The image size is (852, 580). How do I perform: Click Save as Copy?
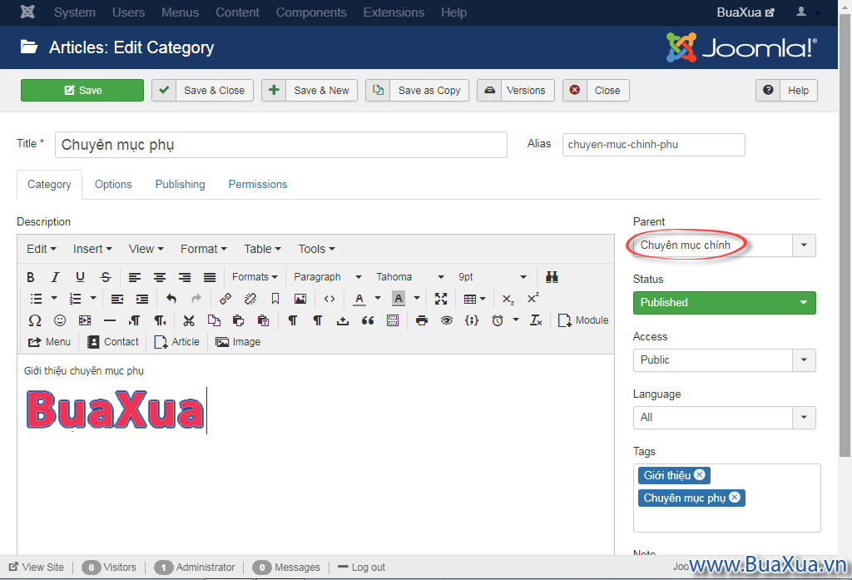click(418, 90)
